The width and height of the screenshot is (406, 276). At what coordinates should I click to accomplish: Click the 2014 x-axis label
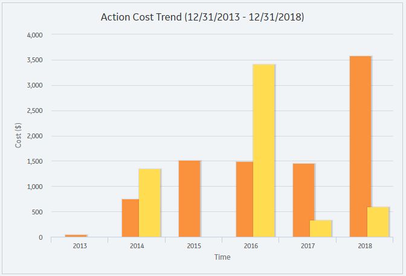coord(137,246)
